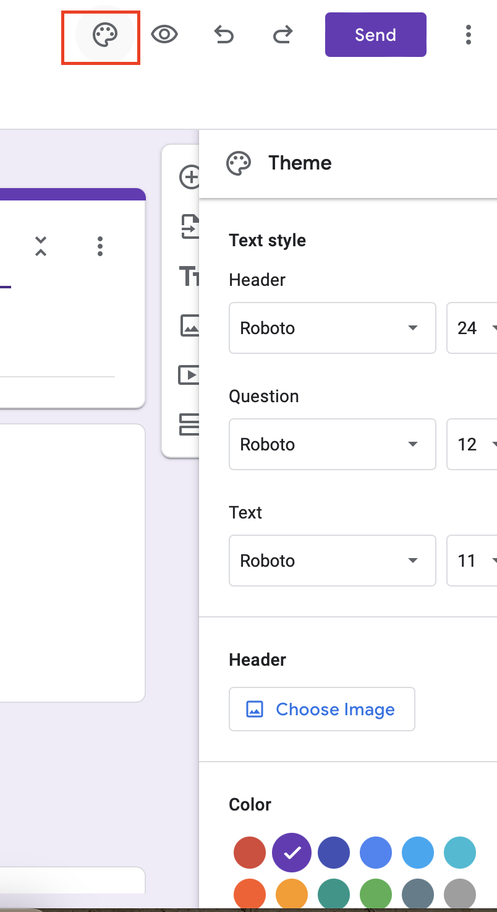Screen dimensions: 497x912
Task: Open the Text font dropdown
Action: [333, 561]
